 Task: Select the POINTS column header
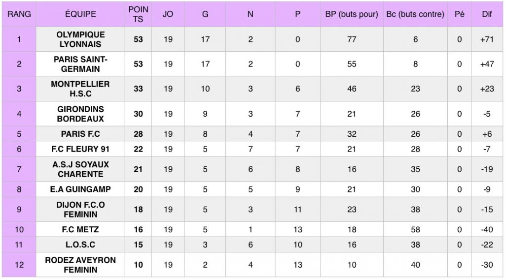[x=138, y=14]
